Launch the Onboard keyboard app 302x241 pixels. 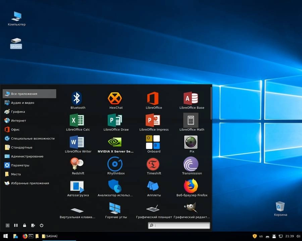coord(154,144)
